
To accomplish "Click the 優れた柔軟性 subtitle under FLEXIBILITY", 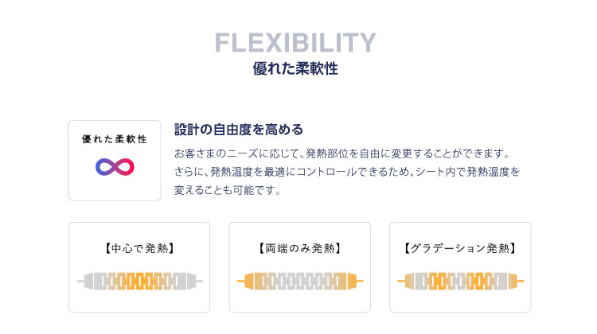I will pyautogui.click(x=295, y=69).
